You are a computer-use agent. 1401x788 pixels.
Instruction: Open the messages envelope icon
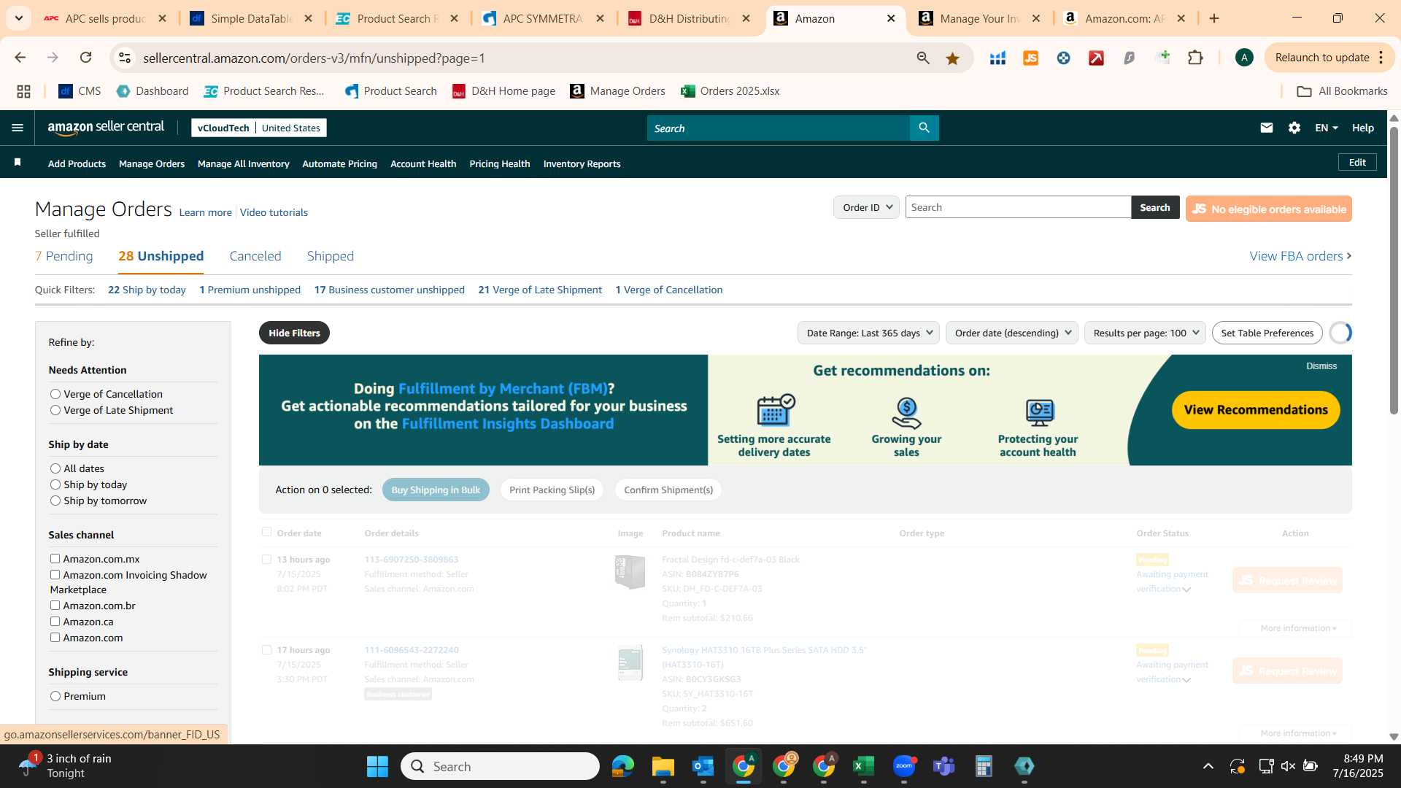coord(1267,128)
